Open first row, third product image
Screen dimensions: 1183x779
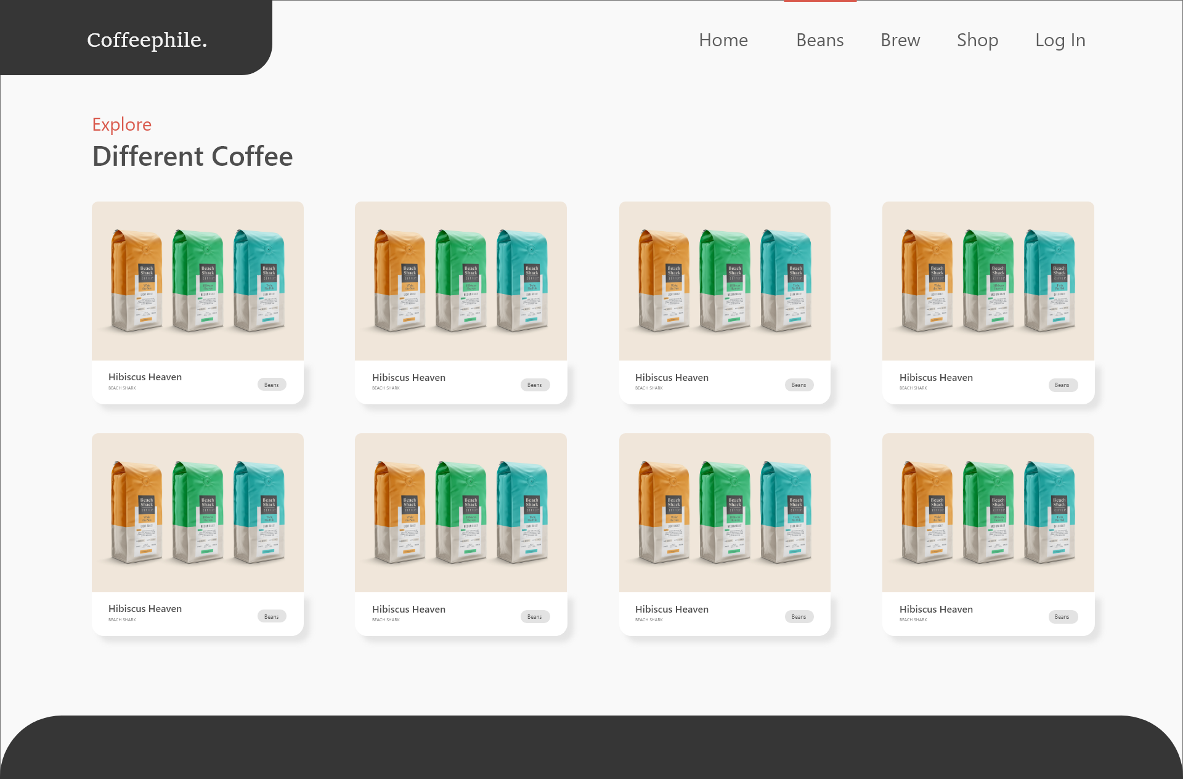[x=725, y=281]
